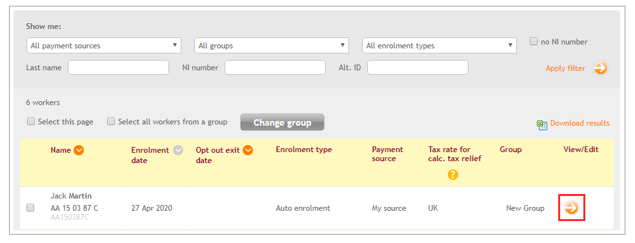Click the spreadsheet icon beside Download results
This screenshot has height=243, width=635.
(x=542, y=124)
